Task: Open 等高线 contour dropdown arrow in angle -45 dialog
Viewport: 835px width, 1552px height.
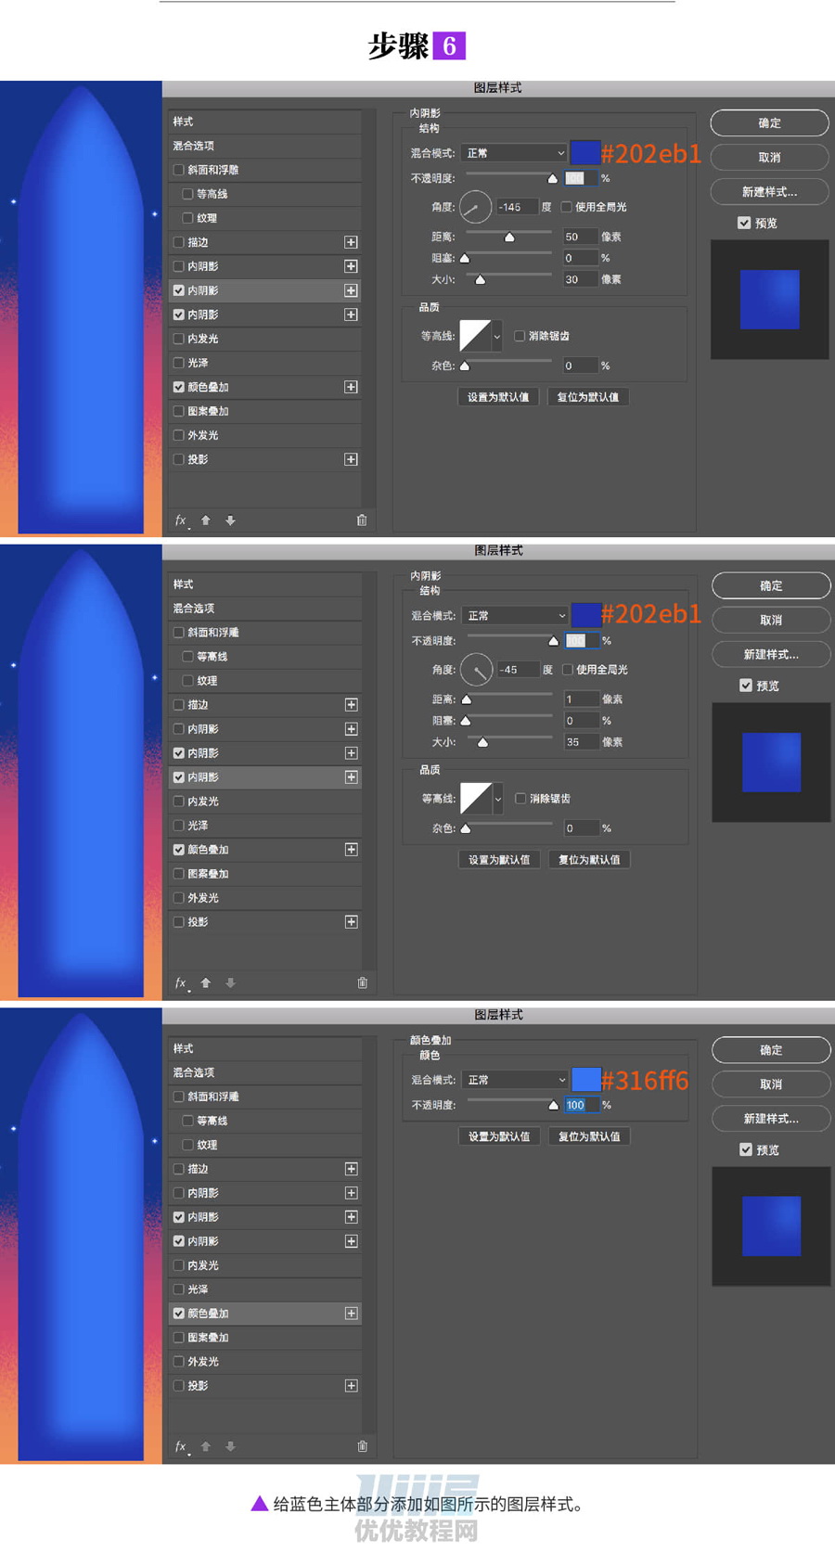Action: point(497,798)
